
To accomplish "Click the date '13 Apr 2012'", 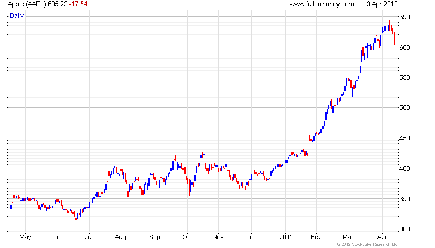I will (380, 4).
